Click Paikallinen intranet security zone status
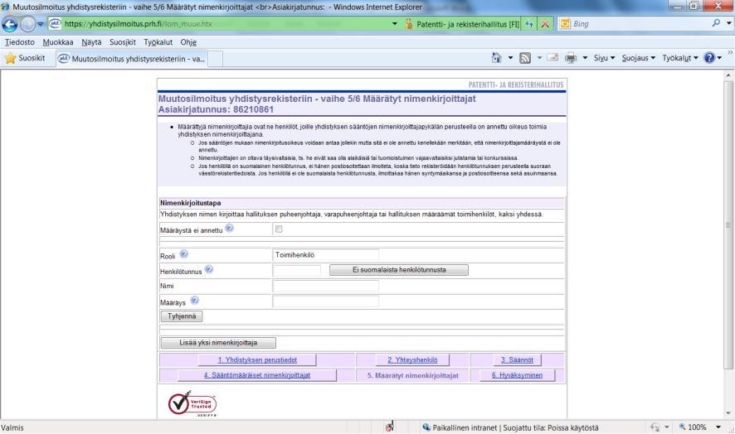Screen dimensions: 735x434 point(510,427)
